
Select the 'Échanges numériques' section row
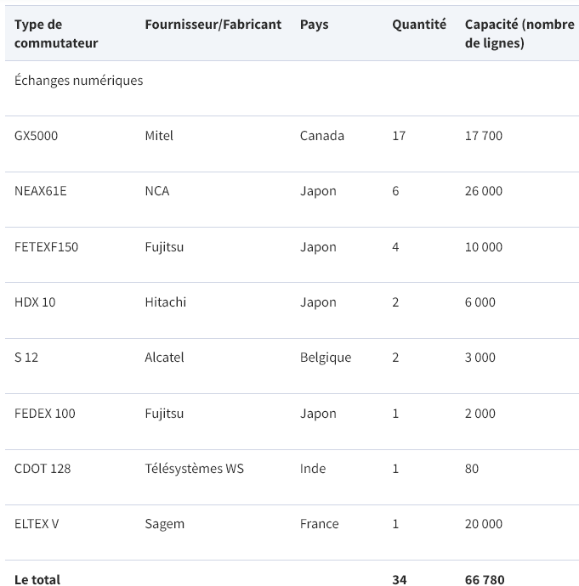[x=79, y=81]
